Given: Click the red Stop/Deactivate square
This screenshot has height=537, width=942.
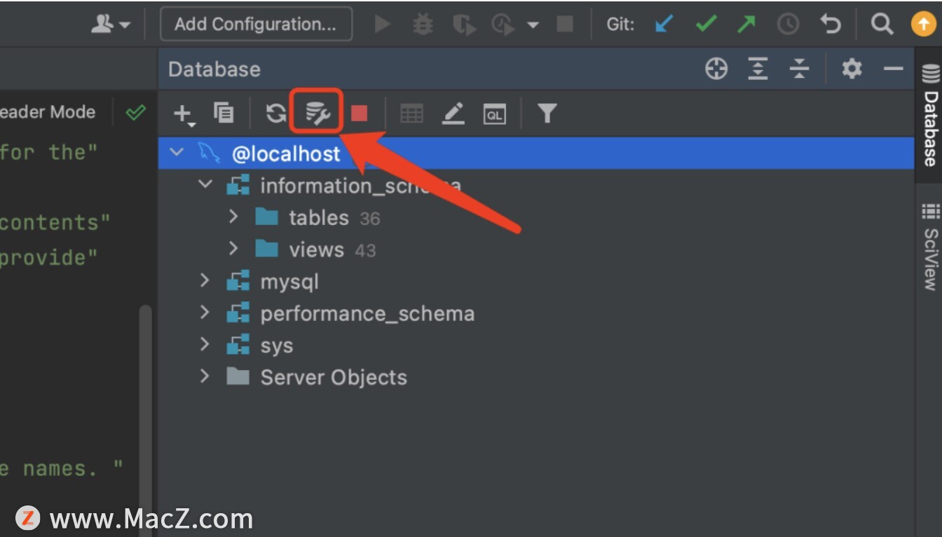Looking at the screenshot, I should pyautogui.click(x=360, y=114).
